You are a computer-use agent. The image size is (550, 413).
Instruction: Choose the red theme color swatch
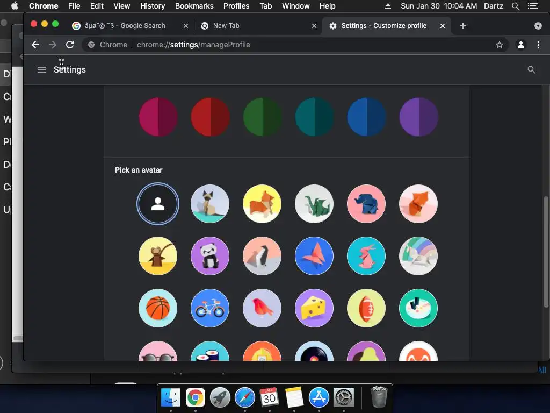pos(210,117)
